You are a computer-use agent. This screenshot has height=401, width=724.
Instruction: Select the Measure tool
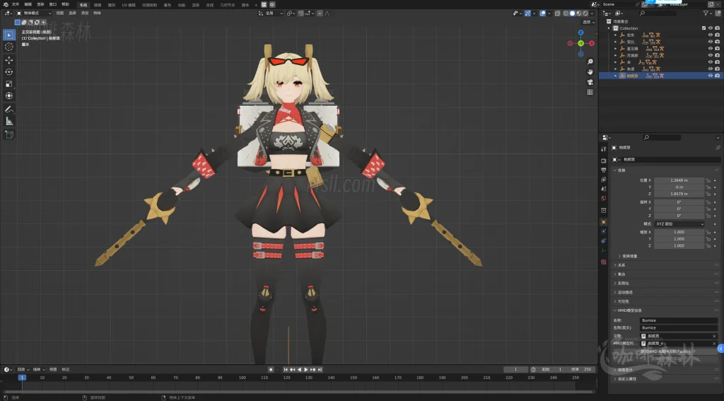click(x=8, y=122)
